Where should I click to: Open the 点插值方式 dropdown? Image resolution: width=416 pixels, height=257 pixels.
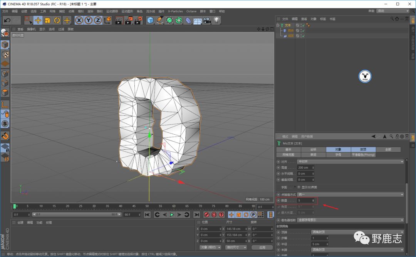pos(351,194)
